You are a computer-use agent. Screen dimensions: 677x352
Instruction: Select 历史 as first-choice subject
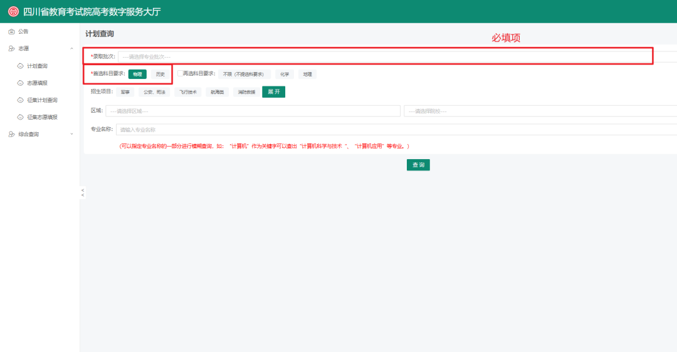coord(160,74)
